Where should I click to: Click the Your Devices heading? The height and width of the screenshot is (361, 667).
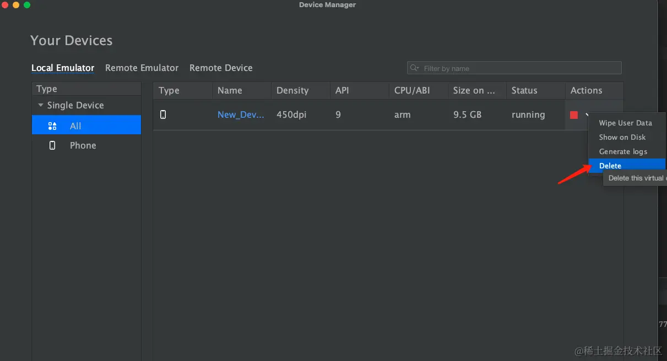(x=72, y=41)
